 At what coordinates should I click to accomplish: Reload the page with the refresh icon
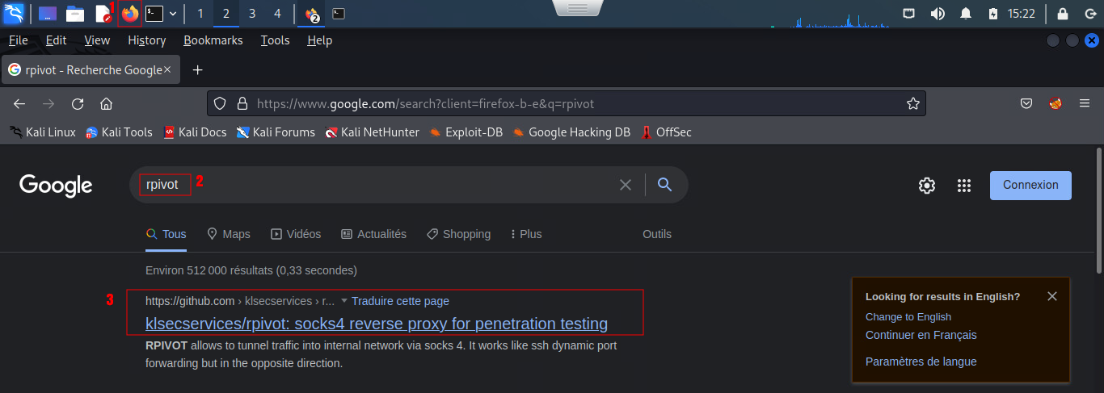(x=78, y=104)
